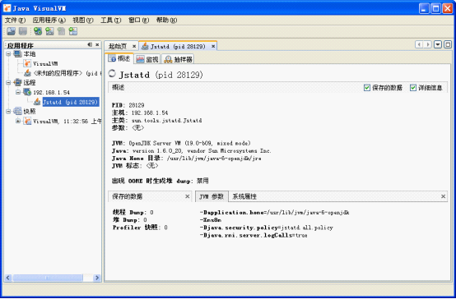Collapse the 本地 tree node
The image size is (456, 299).
[8, 53]
